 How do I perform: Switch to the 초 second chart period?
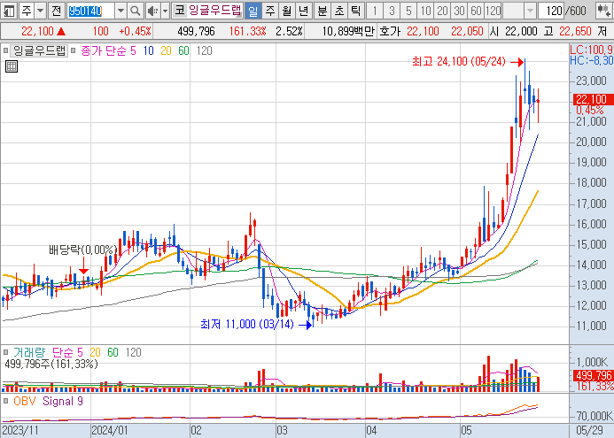click(338, 11)
